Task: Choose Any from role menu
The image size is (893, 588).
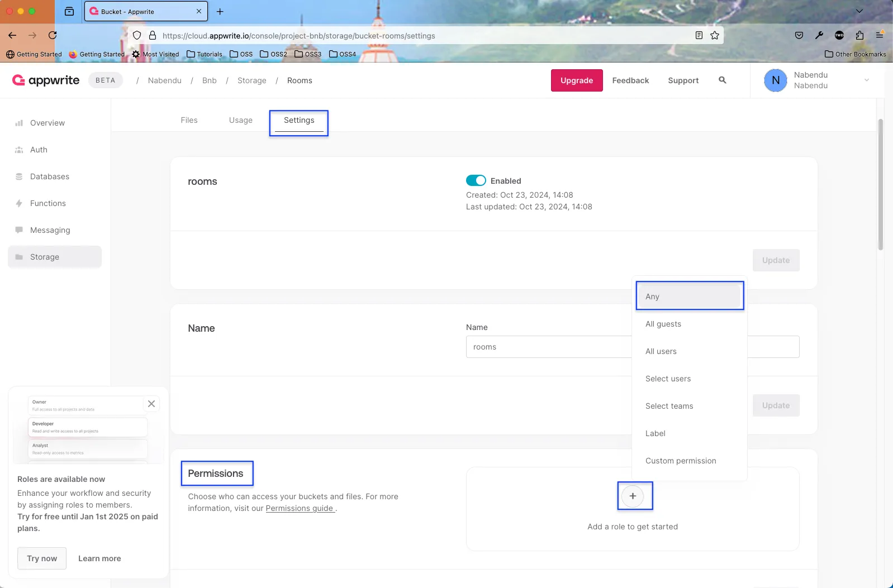Action: tap(690, 297)
